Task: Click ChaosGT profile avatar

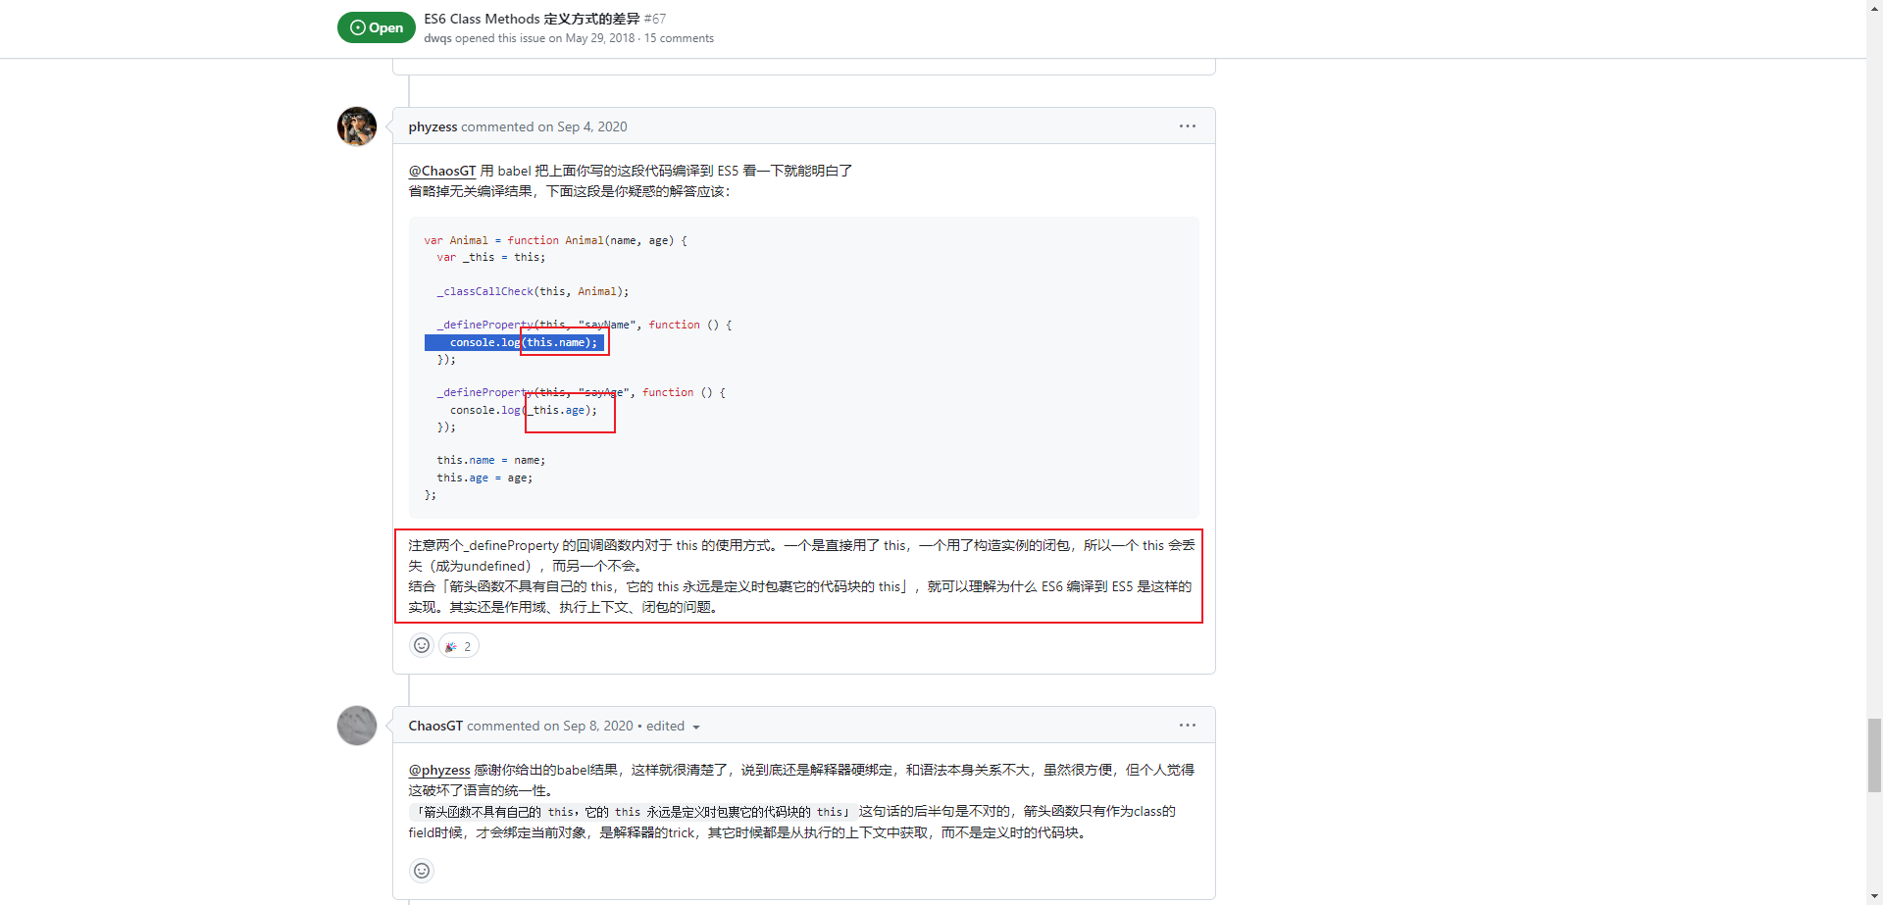Action: [x=357, y=726]
